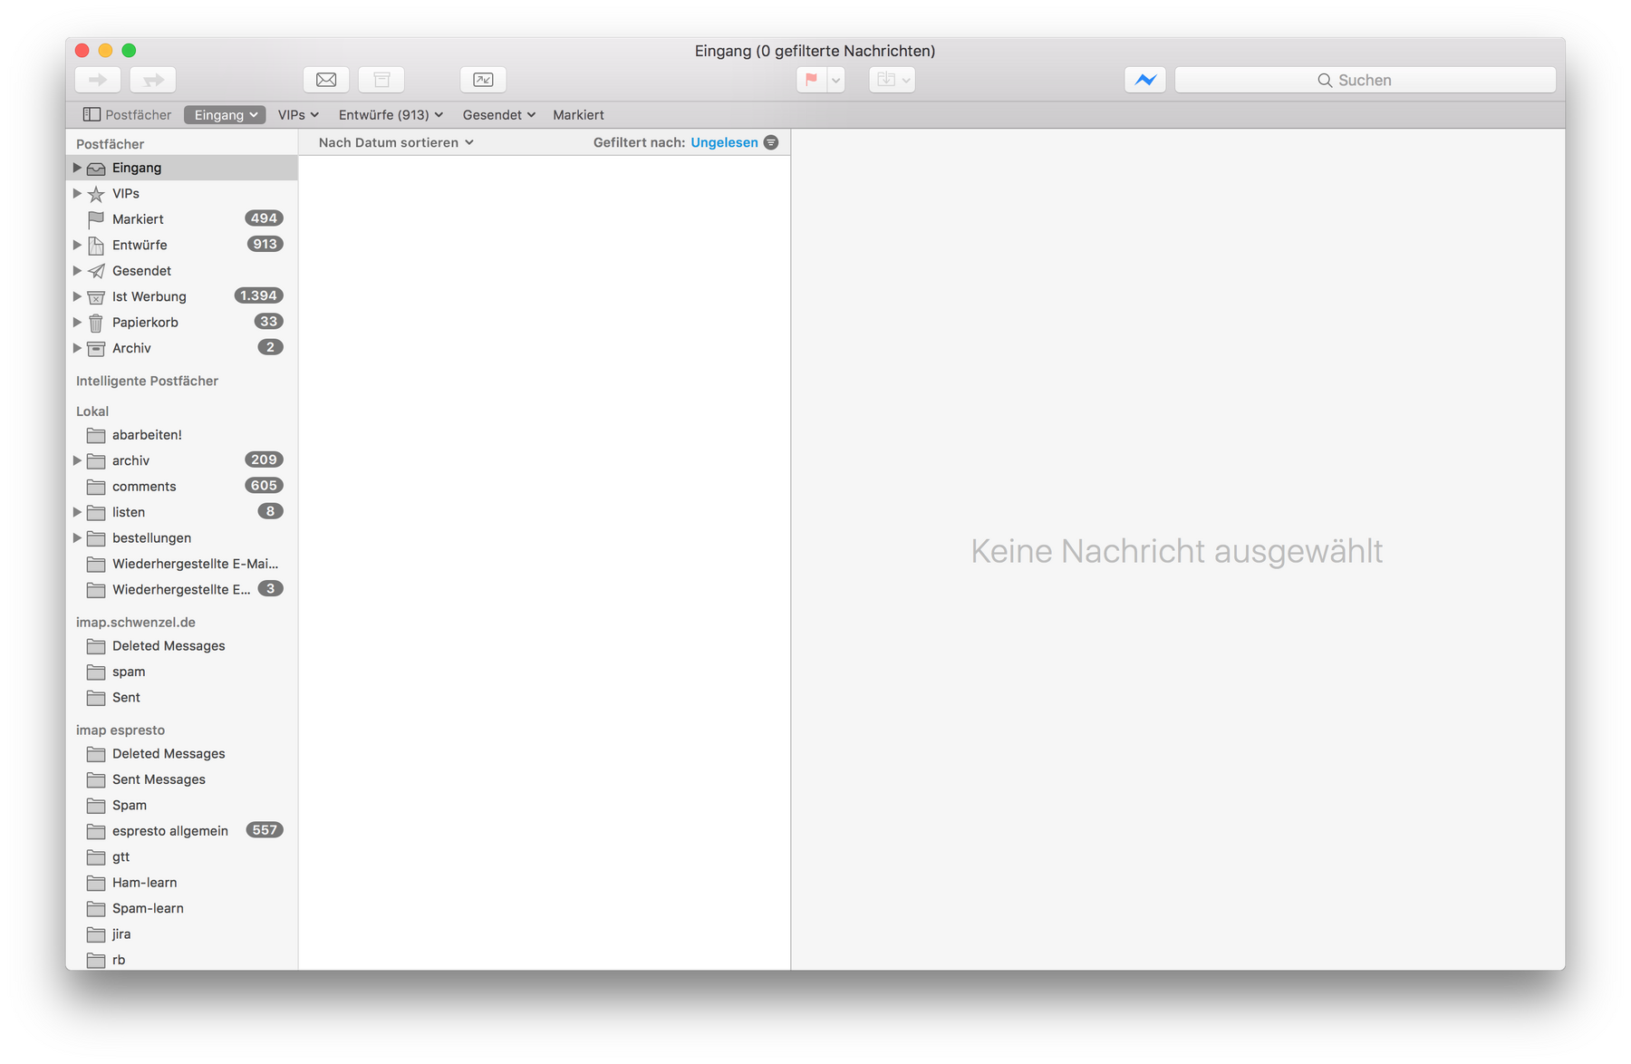Select the Papierkorb trash icon
This screenshot has height=1064, width=1631.
click(x=96, y=323)
